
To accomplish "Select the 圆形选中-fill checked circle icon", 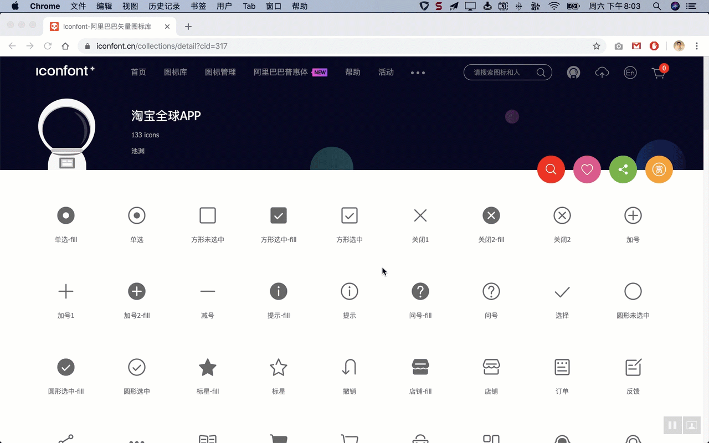I will pos(66,367).
